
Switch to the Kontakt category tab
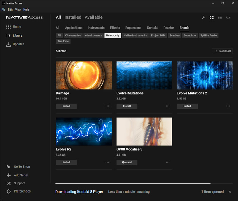pos(152,28)
